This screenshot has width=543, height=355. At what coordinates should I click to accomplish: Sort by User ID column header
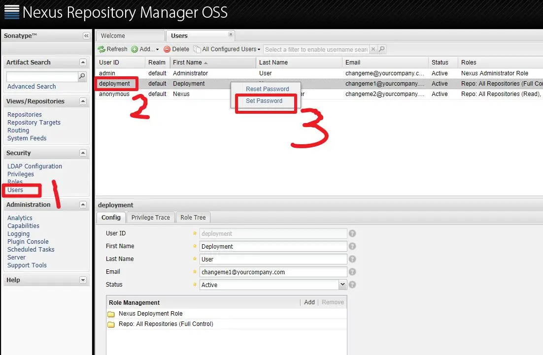tap(120, 62)
